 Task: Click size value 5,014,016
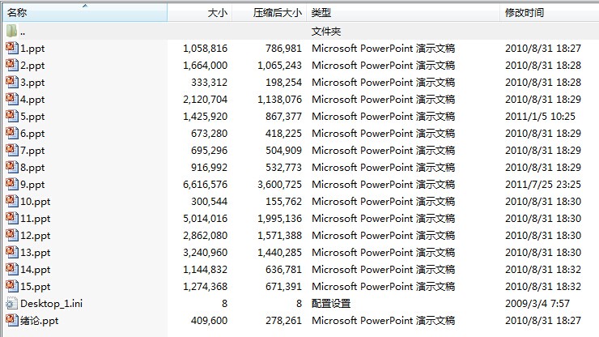205,219
